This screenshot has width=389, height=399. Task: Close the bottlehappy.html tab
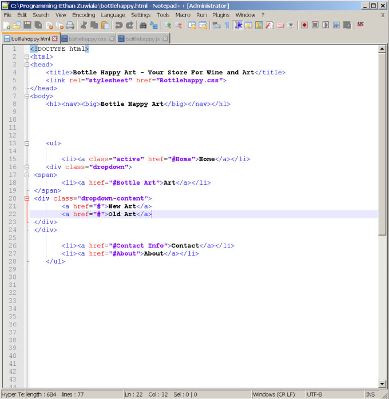pyautogui.click(x=55, y=39)
